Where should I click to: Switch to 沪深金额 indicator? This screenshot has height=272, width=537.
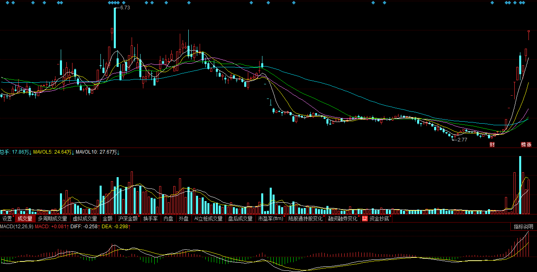(x=128, y=219)
